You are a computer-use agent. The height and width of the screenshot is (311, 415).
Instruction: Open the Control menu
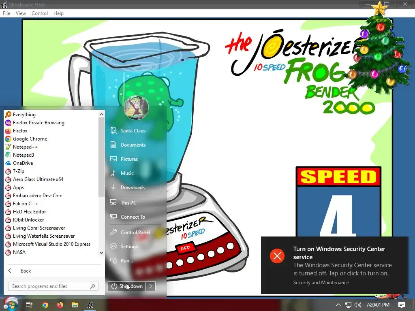click(40, 13)
